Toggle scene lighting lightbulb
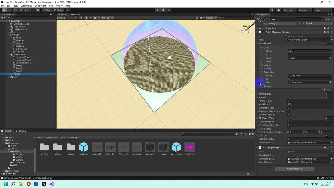The width and height of the screenshot is (334, 188). (x=87, y=18)
